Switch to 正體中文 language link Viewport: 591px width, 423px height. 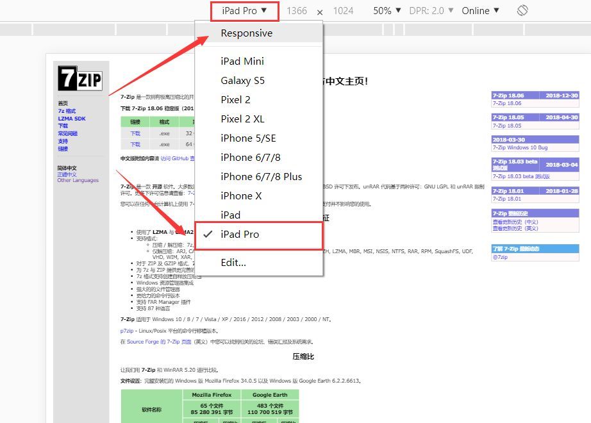pyautogui.click(x=67, y=174)
